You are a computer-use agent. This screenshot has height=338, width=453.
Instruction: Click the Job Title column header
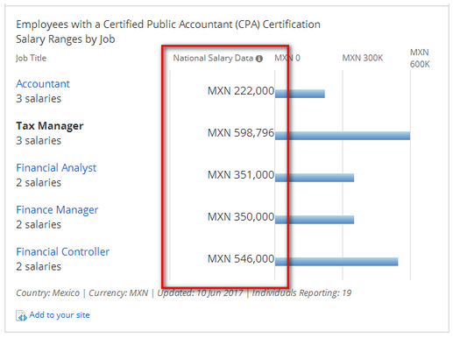[31, 58]
